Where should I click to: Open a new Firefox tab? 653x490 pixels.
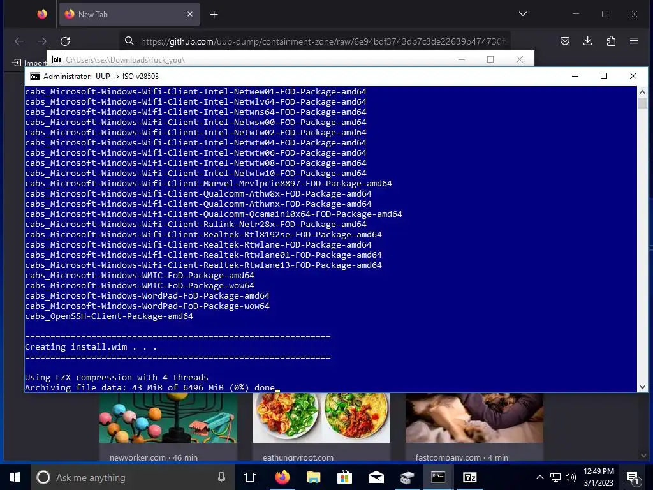pyautogui.click(x=214, y=15)
